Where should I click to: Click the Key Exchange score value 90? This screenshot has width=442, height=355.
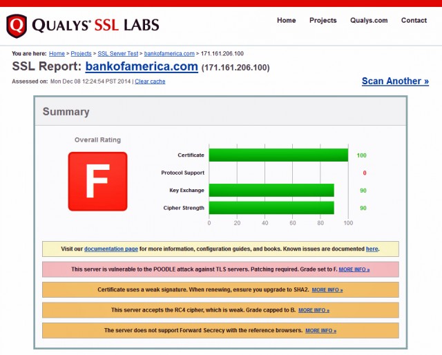(x=363, y=191)
